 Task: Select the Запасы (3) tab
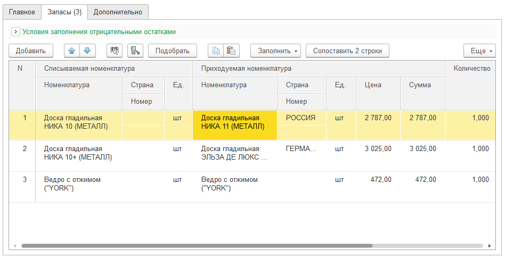click(x=64, y=12)
